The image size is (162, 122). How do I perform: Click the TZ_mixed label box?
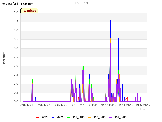[x=29, y=10]
